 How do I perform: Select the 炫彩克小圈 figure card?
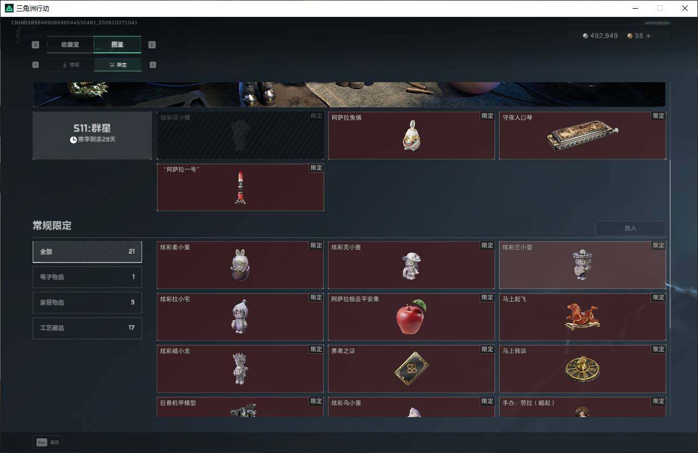(x=411, y=265)
